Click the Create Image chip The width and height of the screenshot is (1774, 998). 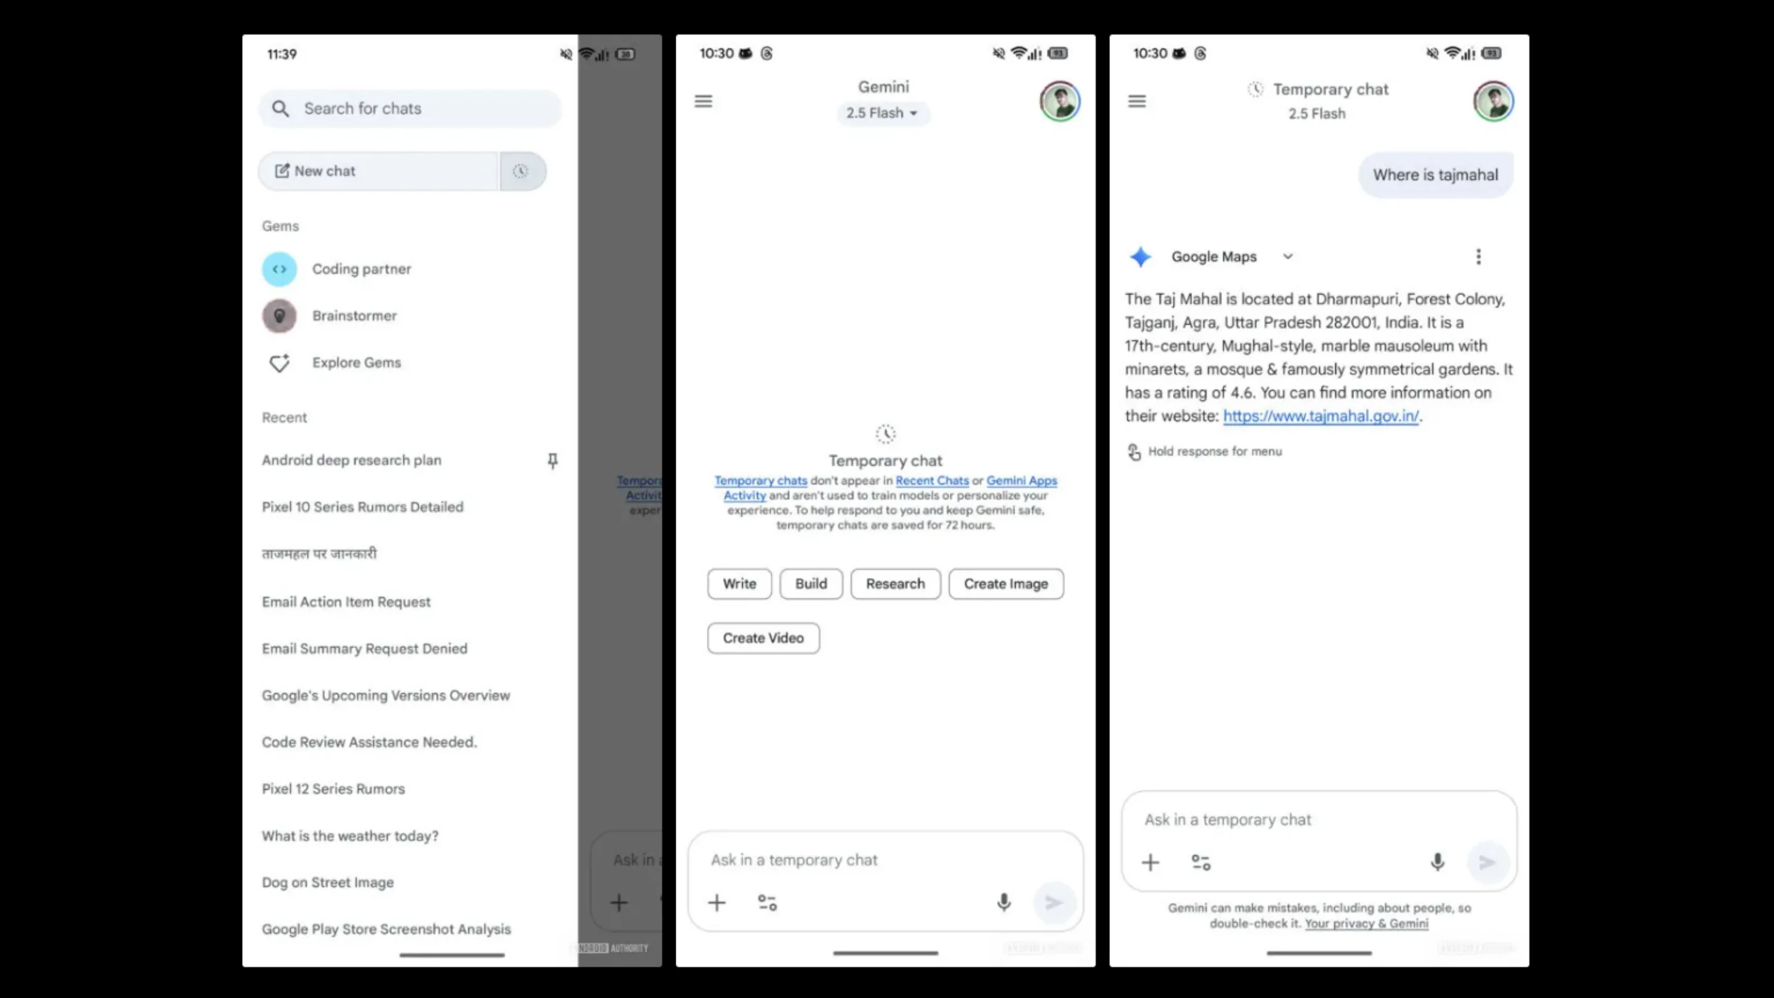pyautogui.click(x=1006, y=584)
